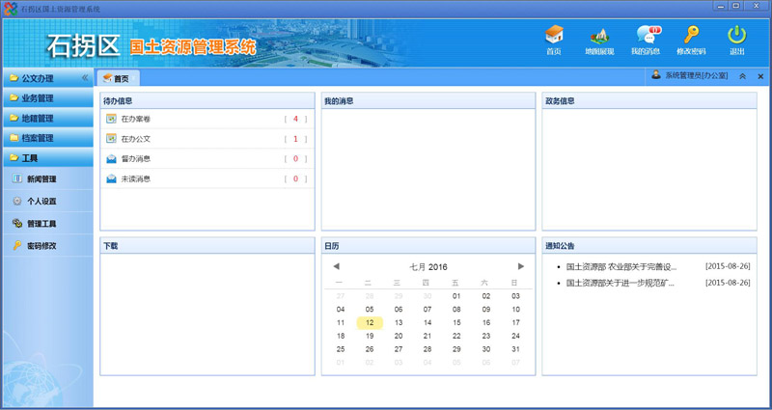Collapse header with double up arrow
Viewport: 772px width, 410px height.
point(742,76)
